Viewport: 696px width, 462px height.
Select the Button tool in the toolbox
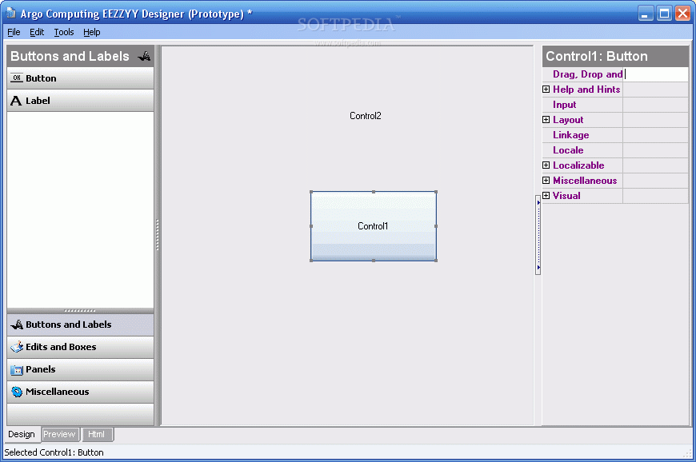[80, 78]
